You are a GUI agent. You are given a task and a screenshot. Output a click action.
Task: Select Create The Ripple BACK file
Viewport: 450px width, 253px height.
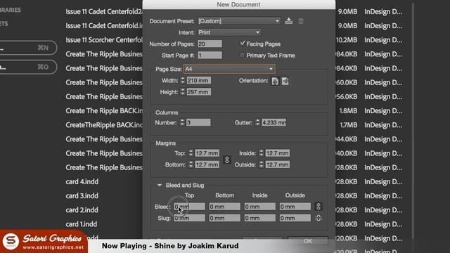click(104, 111)
